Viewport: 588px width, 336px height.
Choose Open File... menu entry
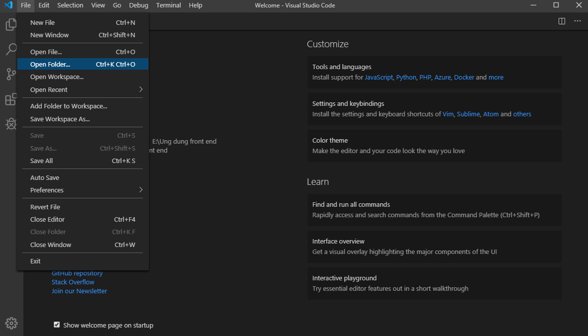click(83, 52)
